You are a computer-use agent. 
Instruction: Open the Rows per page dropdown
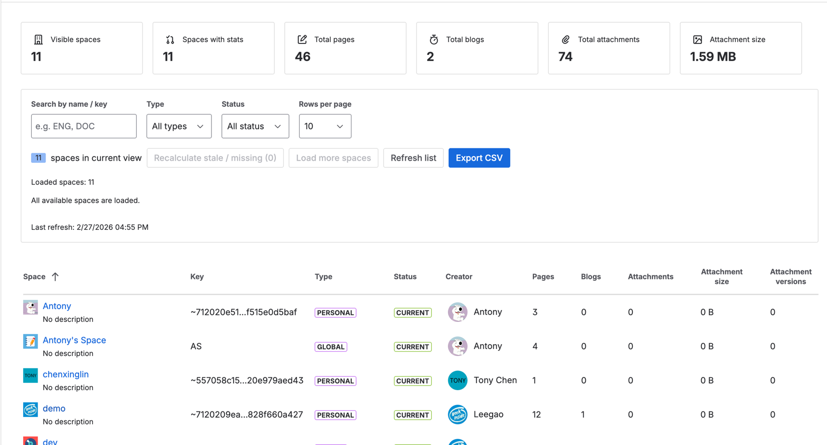coord(325,126)
